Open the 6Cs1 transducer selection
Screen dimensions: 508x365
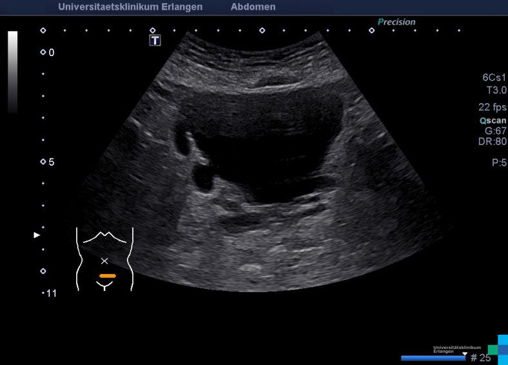pyautogui.click(x=494, y=77)
